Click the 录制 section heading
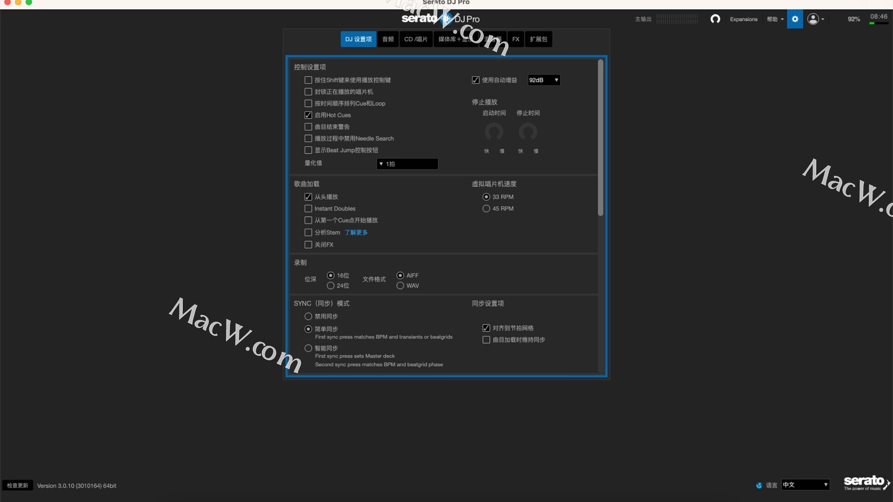Viewport: 893px width, 502px height. click(x=300, y=262)
